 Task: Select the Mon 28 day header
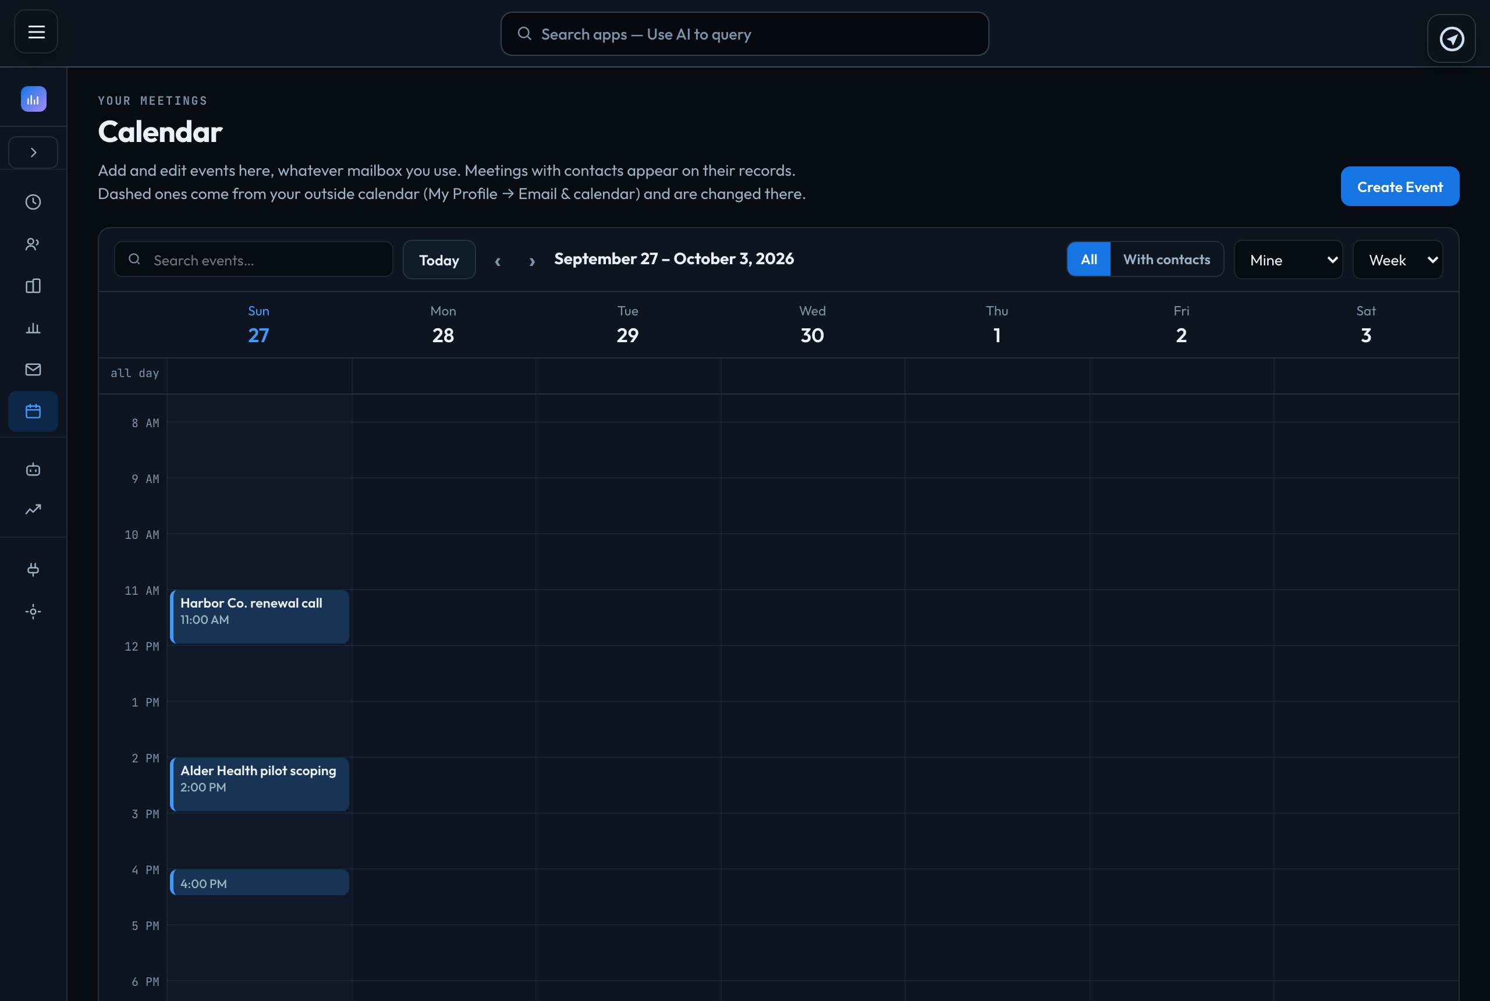[443, 325]
